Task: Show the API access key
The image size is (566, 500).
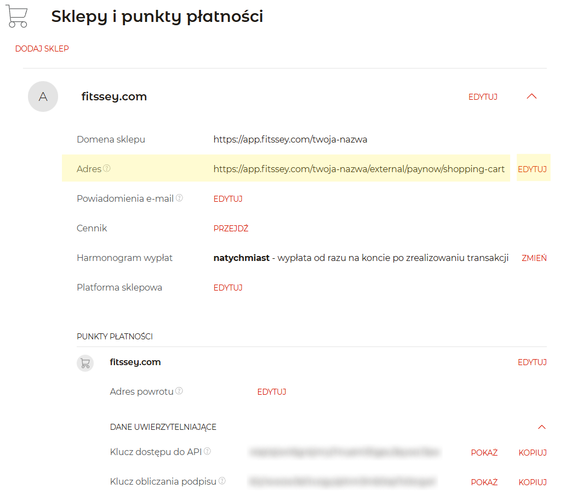Action: [484, 453]
